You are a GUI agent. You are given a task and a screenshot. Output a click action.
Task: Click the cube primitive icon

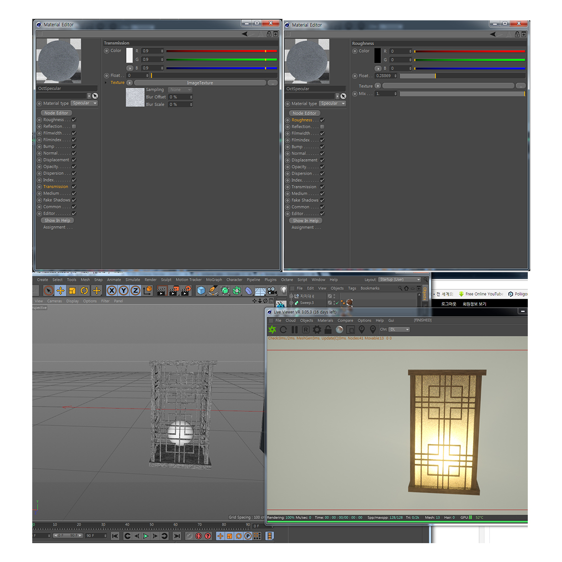click(201, 291)
